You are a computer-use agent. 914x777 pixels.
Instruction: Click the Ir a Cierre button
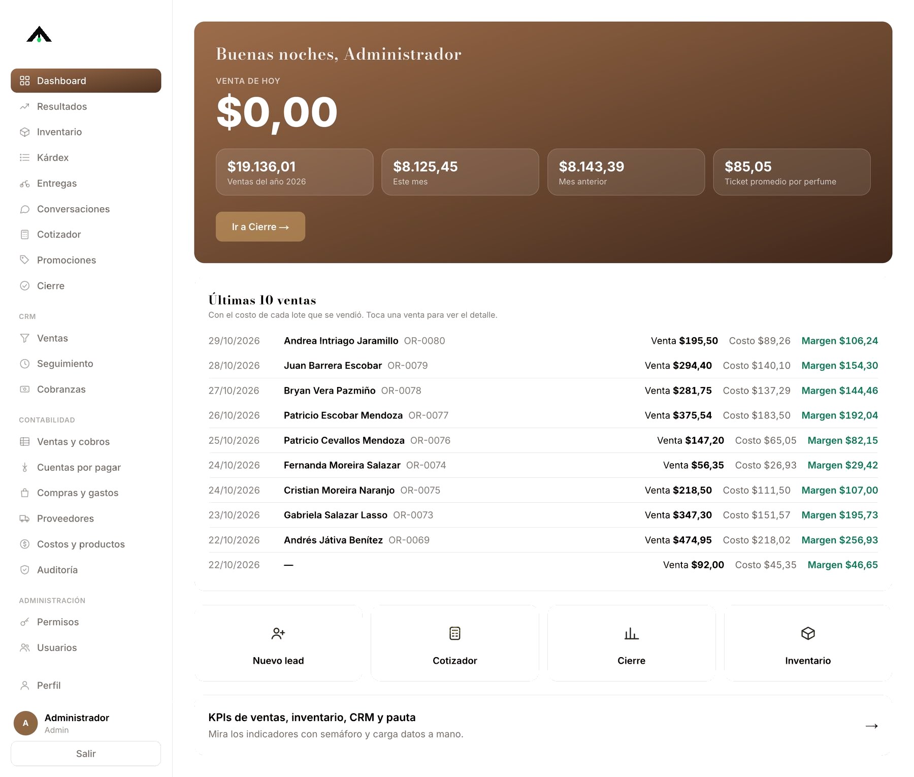point(260,226)
